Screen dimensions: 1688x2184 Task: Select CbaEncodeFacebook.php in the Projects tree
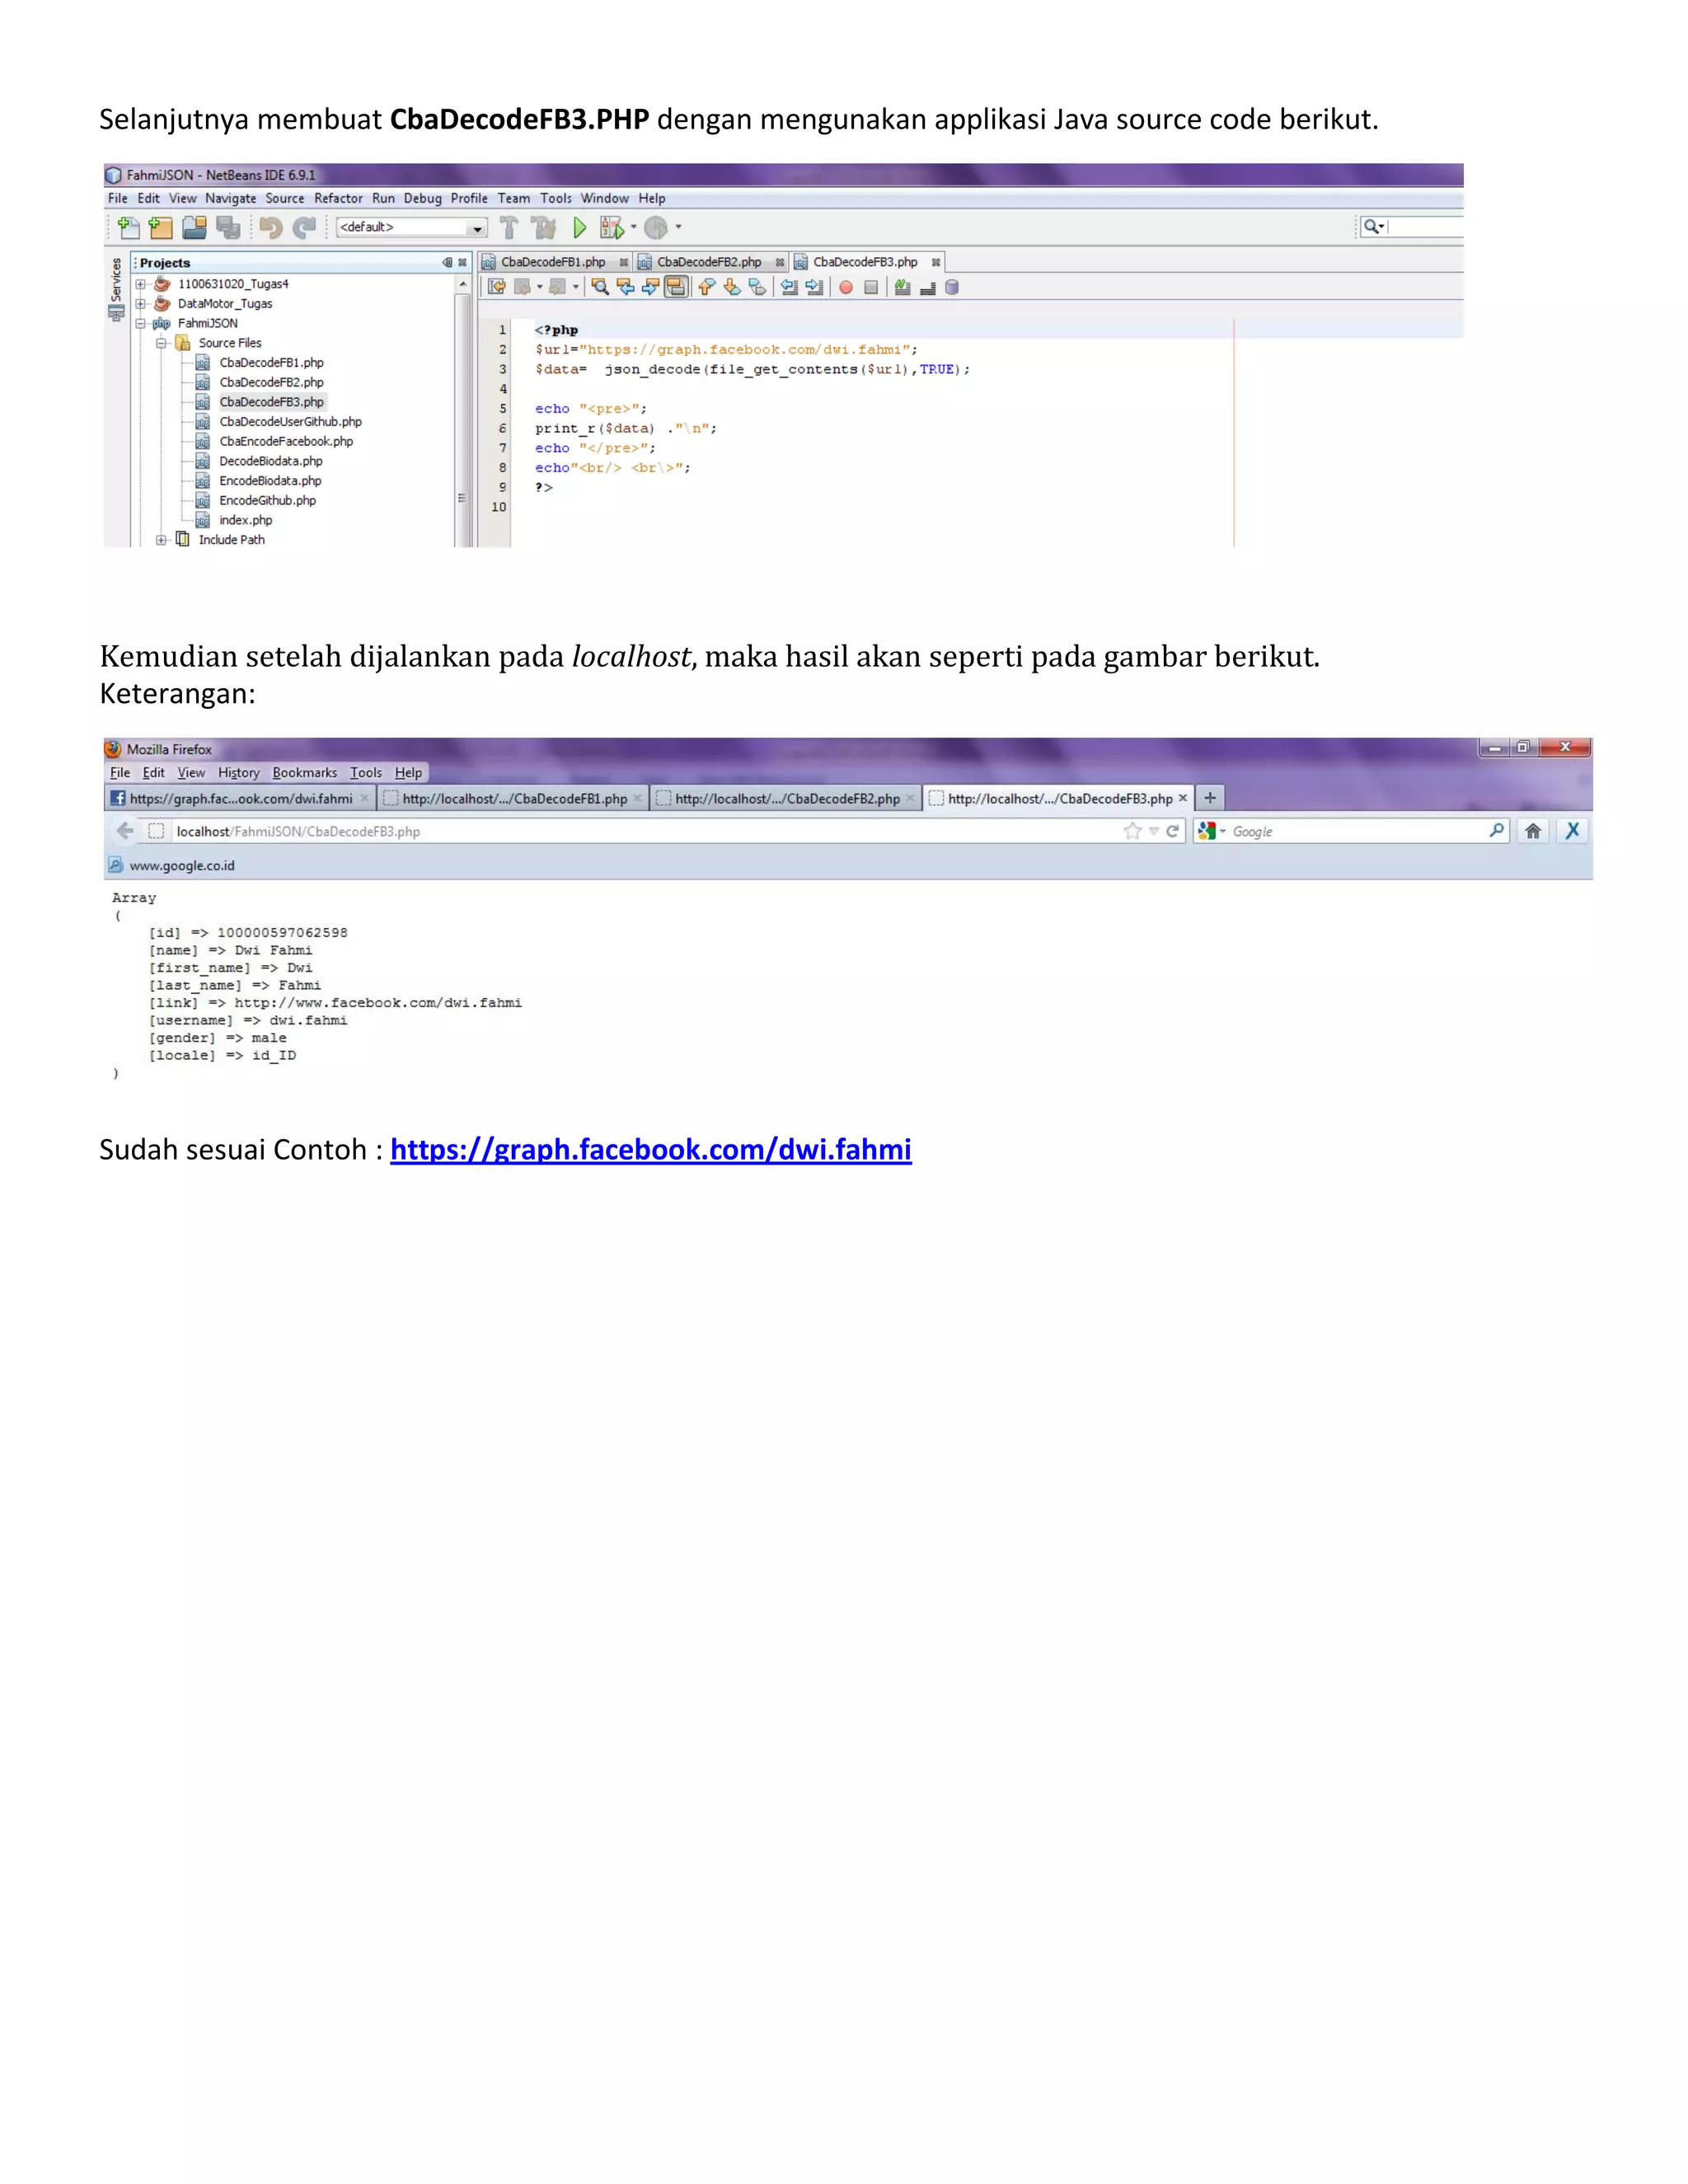286,442
